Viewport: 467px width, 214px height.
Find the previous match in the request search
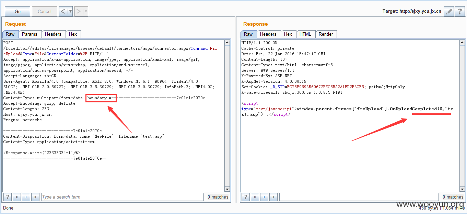pos(17,197)
